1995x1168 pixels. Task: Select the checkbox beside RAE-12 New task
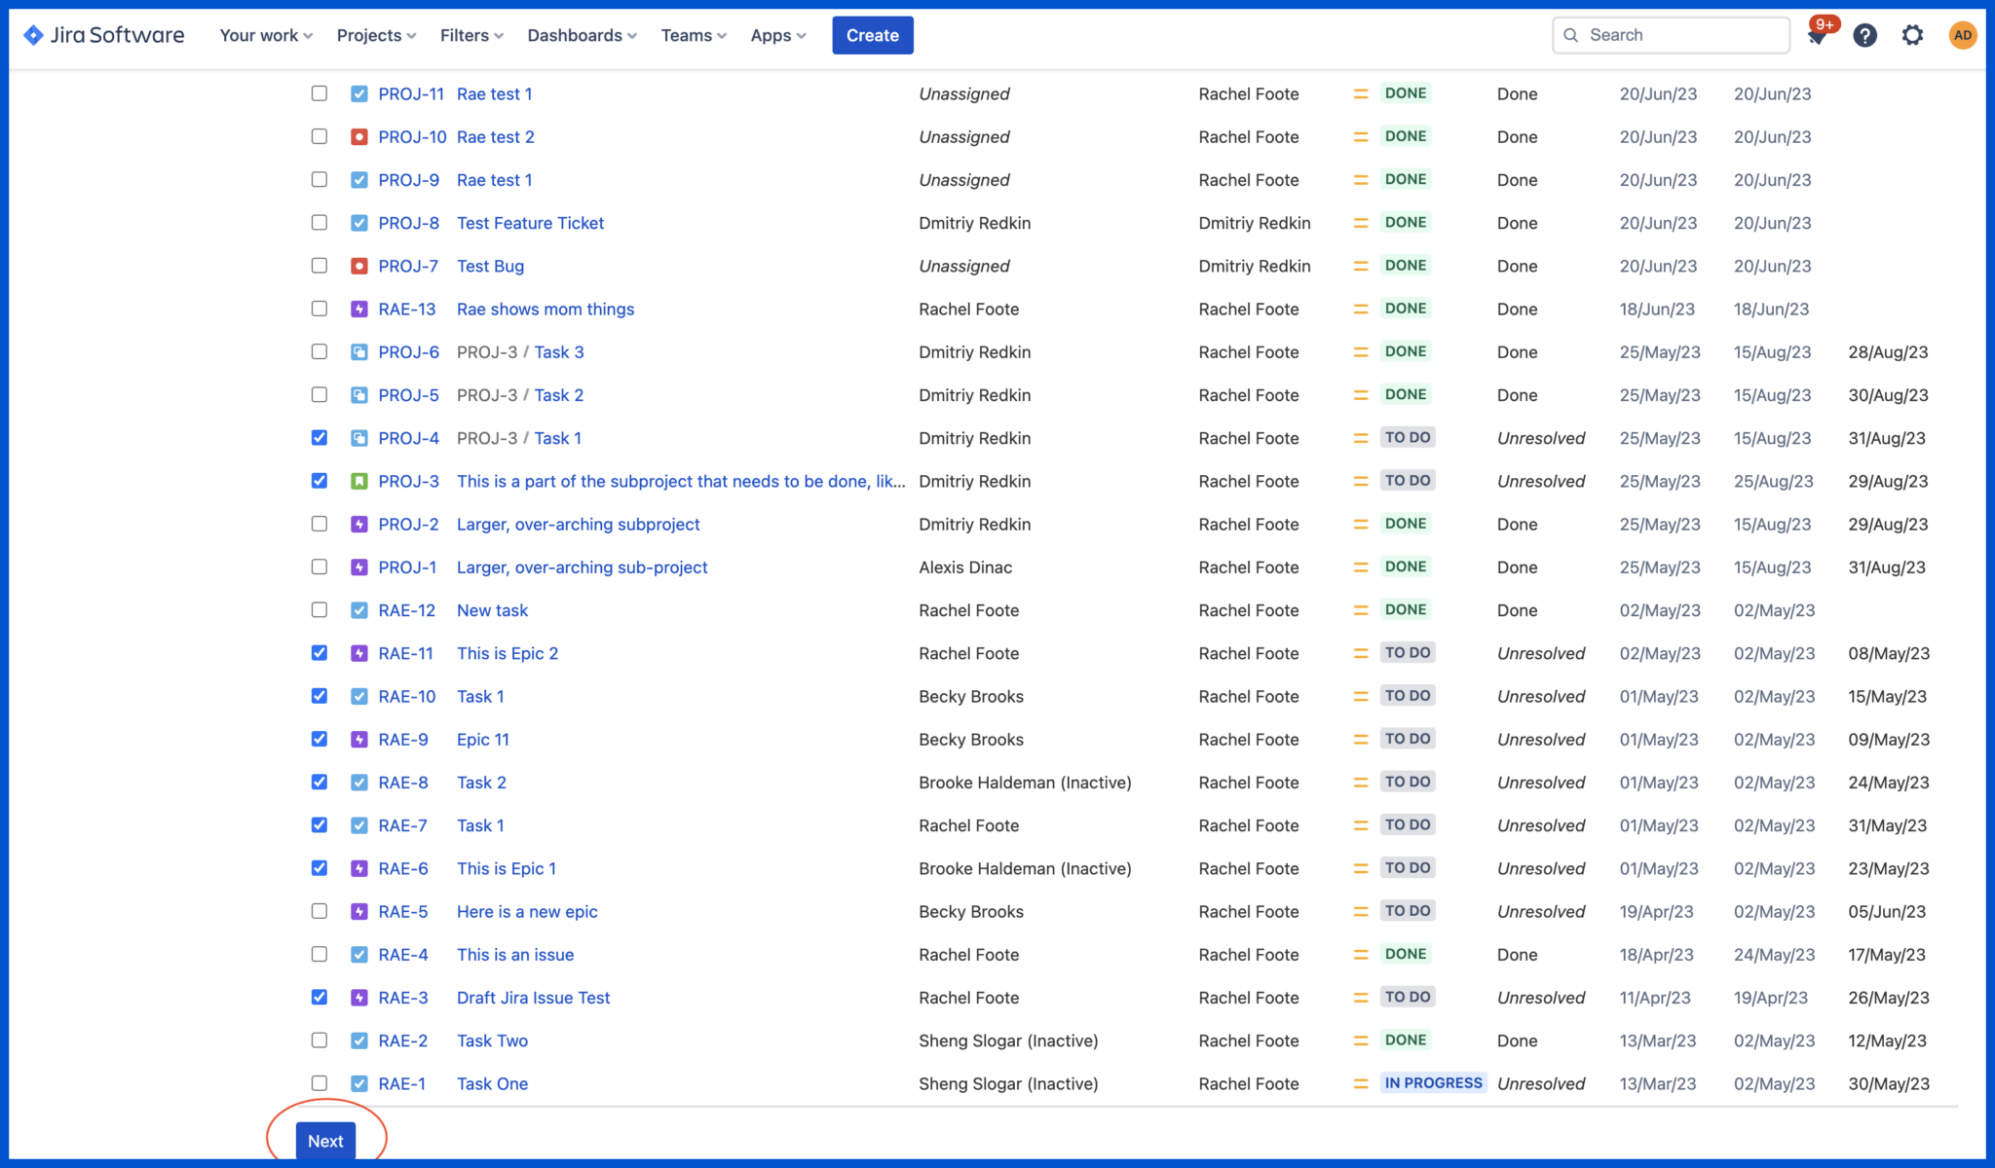click(x=319, y=609)
